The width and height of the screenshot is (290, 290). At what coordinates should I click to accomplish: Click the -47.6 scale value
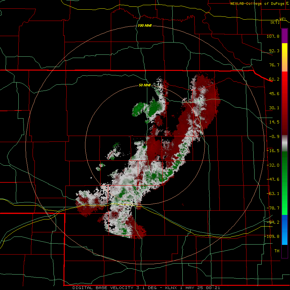click(x=273, y=179)
